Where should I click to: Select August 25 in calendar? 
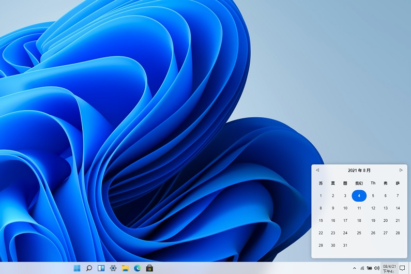click(359, 233)
